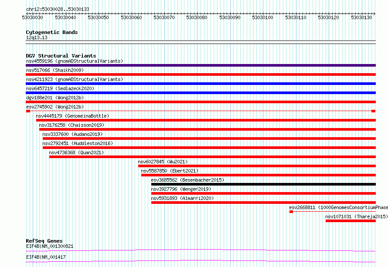Select the red nsv5931893 variant bar
The image size is (388, 267).
click(x=263, y=203)
